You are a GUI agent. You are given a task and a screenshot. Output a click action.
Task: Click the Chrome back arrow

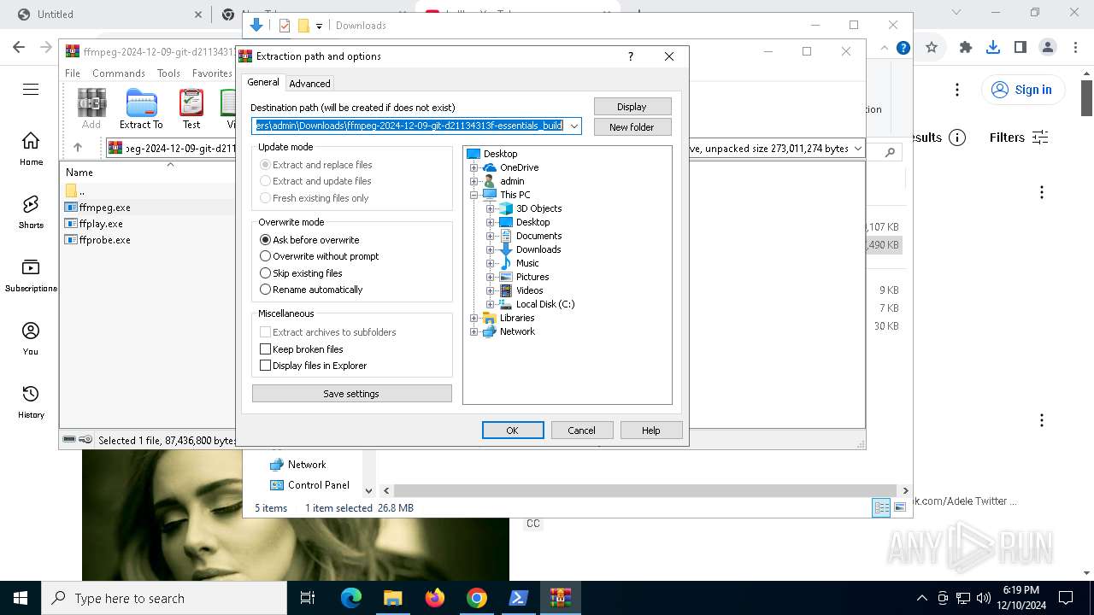click(19, 48)
